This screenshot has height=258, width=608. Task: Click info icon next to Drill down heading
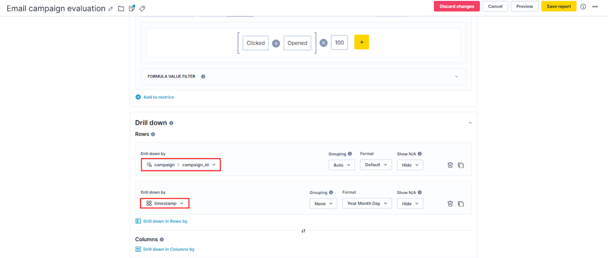tap(171, 123)
